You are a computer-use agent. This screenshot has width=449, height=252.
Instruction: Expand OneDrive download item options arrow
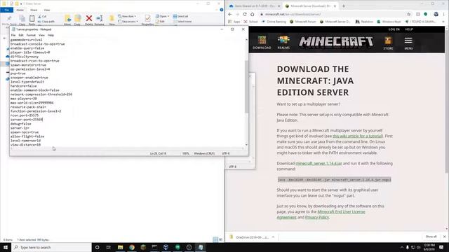tap(273, 237)
